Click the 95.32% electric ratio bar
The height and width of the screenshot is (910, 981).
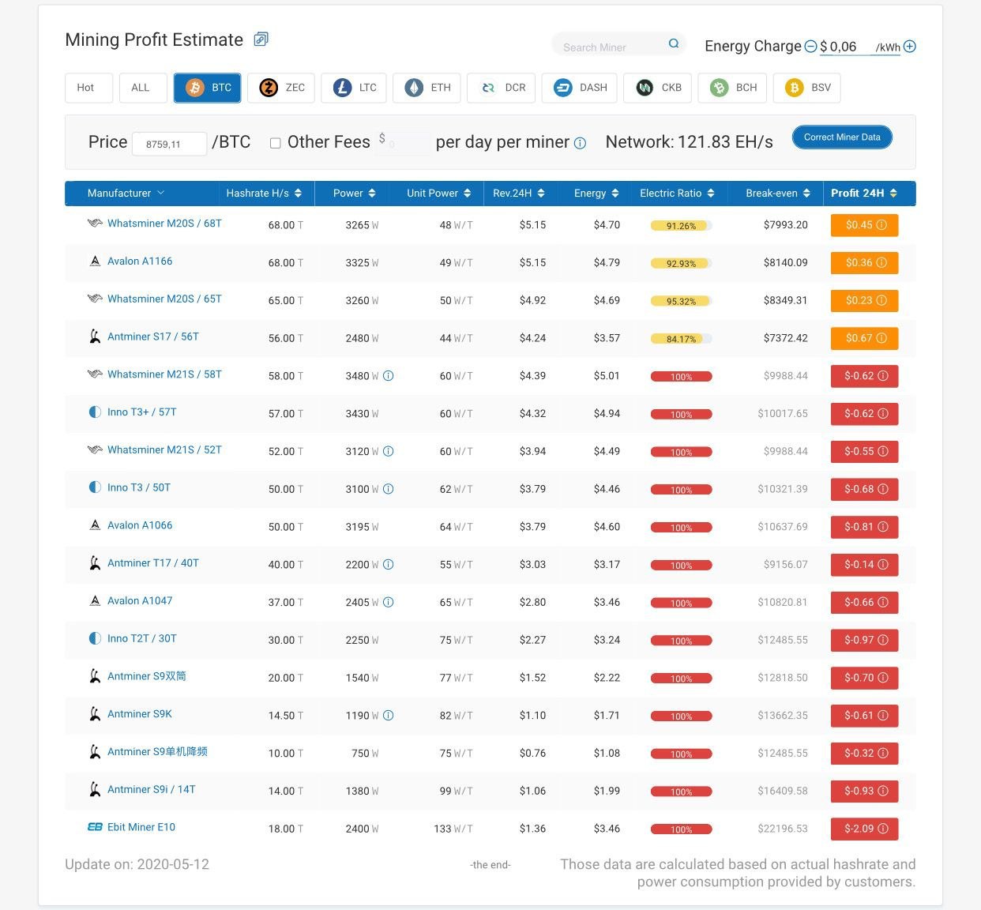click(x=681, y=301)
